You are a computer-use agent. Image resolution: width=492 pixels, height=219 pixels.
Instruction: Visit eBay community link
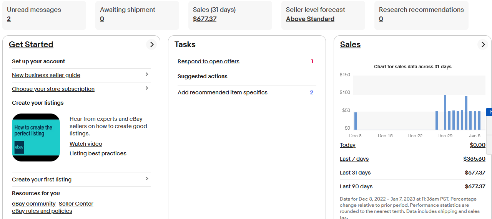[34, 204]
